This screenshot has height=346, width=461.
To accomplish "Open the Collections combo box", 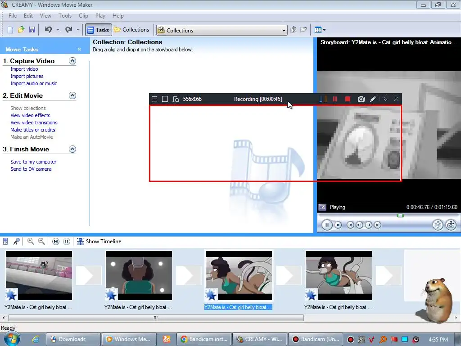I will tap(222, 30).
